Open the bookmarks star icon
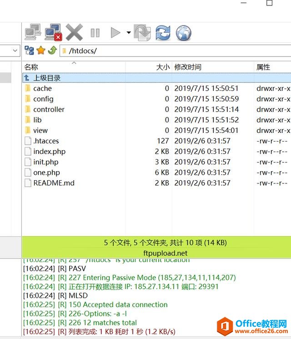The width and height of the screenshot is (291, 339). pyautogui.click(x=41, y=51)
